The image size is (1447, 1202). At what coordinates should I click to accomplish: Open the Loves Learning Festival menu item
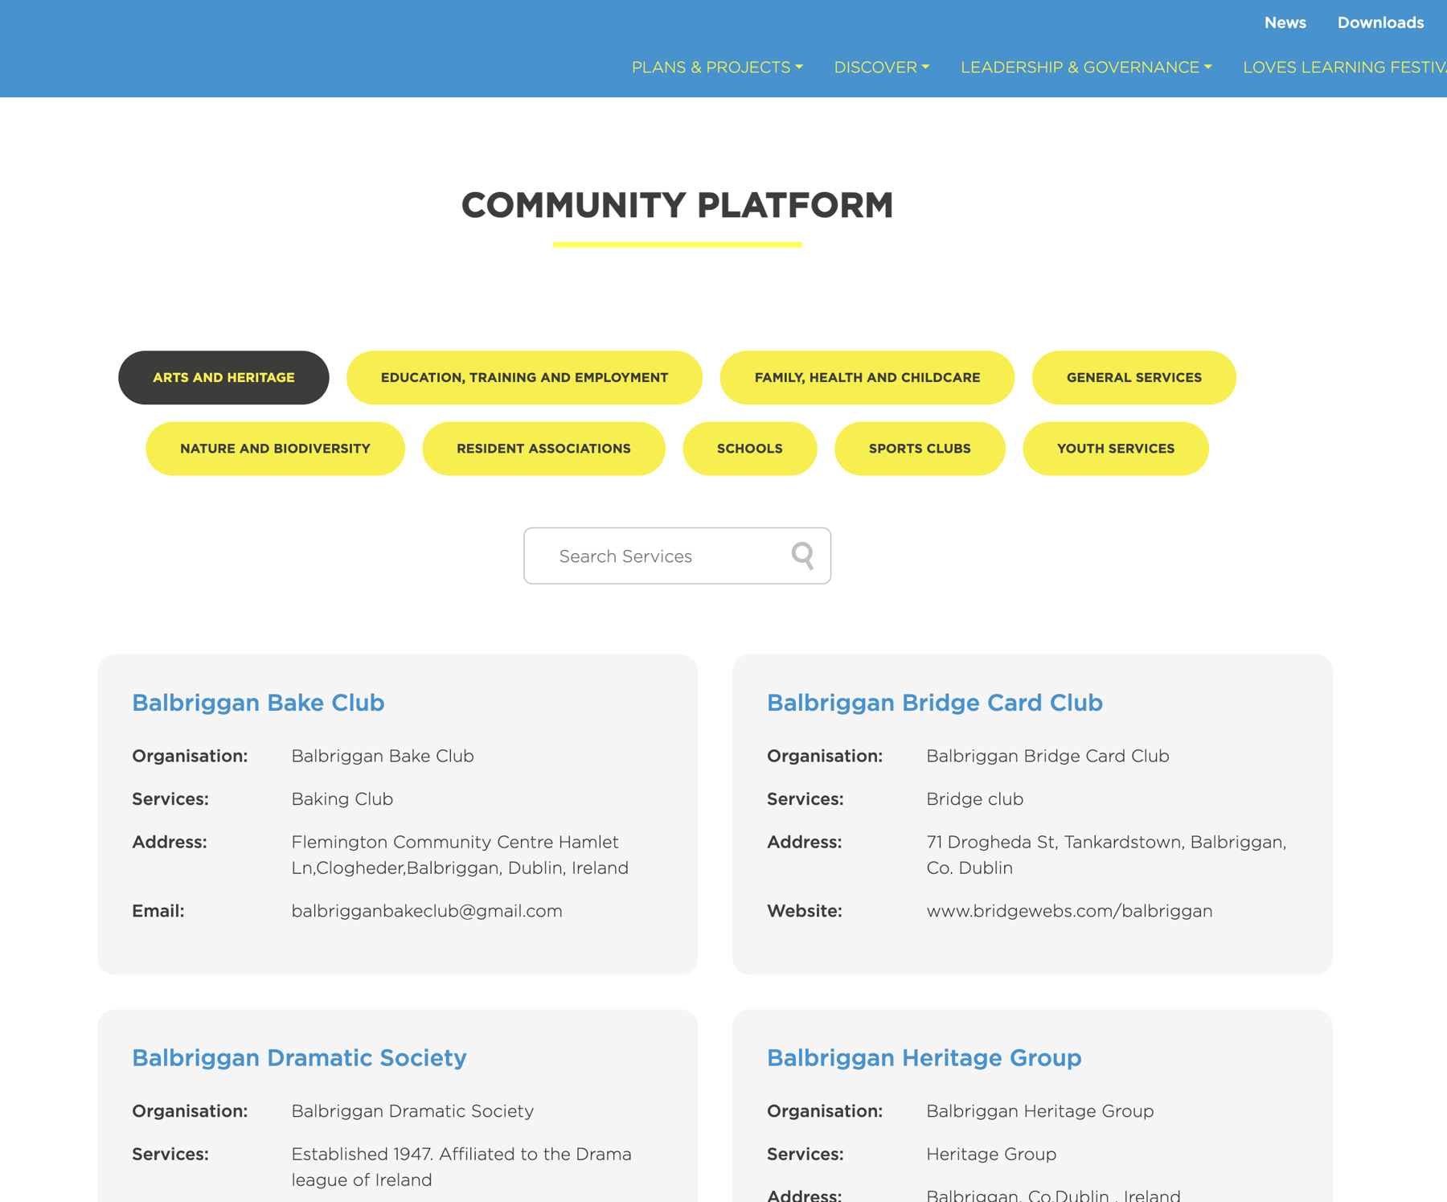coord(1343,68)
